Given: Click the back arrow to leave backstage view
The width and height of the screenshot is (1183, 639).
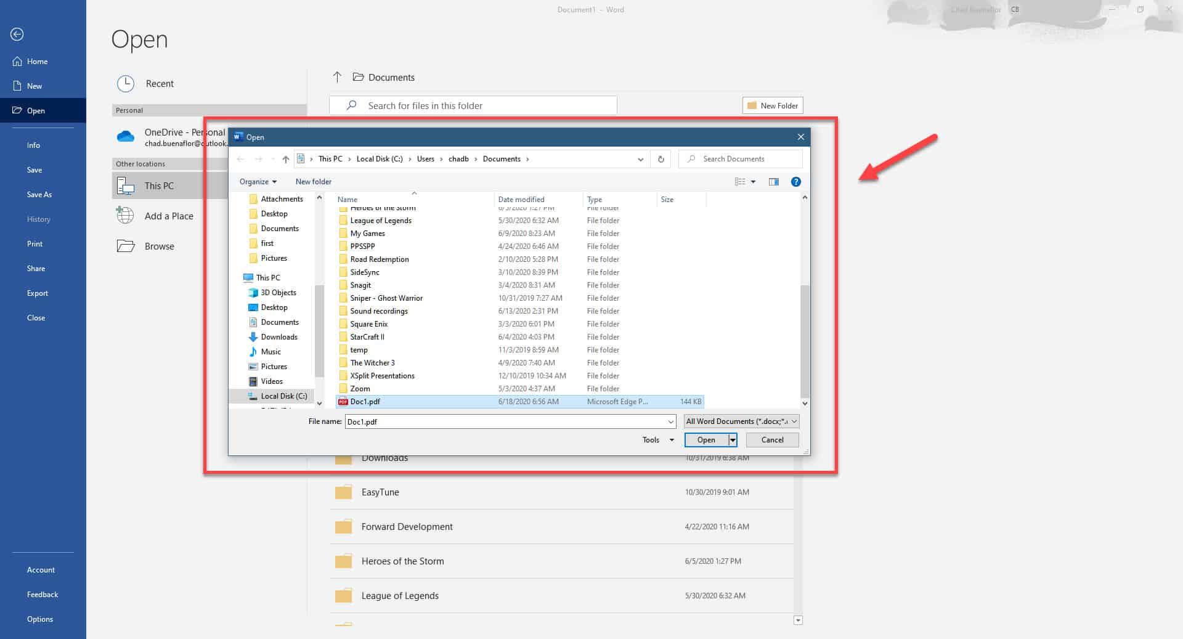Looking at the screenshot, I should point(17,35).
